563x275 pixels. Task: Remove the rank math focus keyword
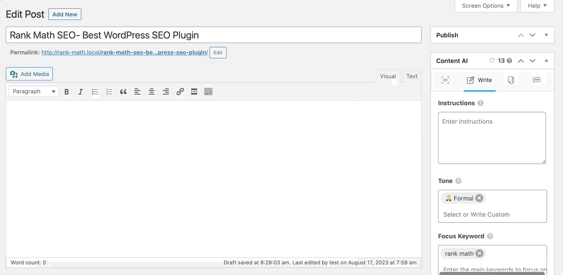click(x=479, y=253)
